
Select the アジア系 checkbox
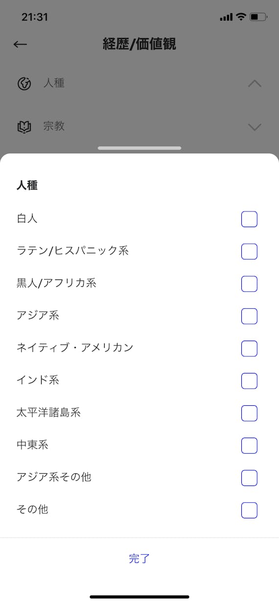click(249, 316)
